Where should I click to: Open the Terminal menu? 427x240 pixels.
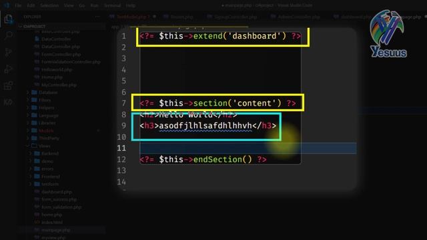tap(112, 5)
